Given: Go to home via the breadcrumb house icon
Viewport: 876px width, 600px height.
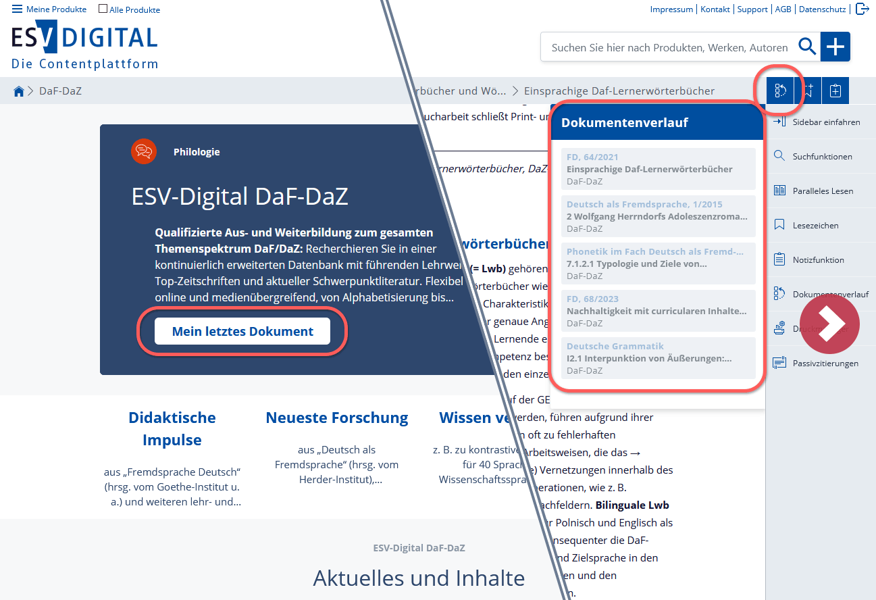Looking at the screenshot, I should 19,91.
